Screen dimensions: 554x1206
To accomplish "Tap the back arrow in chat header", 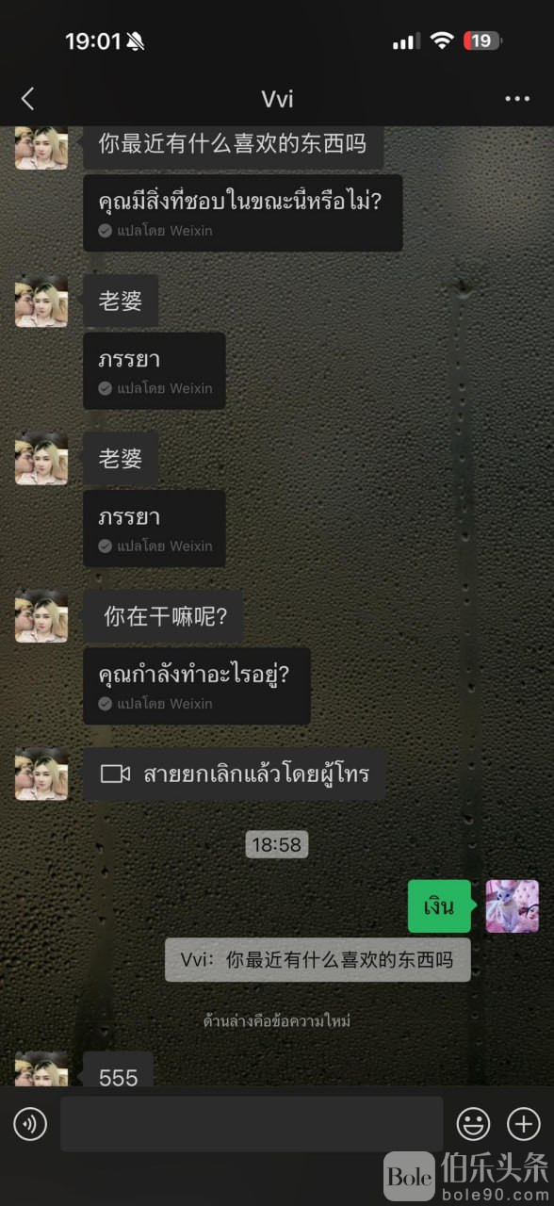I will [27, 98].
